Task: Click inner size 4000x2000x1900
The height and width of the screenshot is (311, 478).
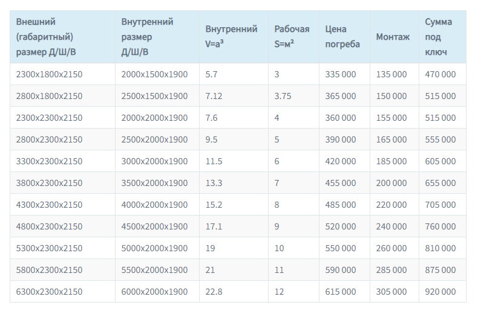Action: coord(154,205)
